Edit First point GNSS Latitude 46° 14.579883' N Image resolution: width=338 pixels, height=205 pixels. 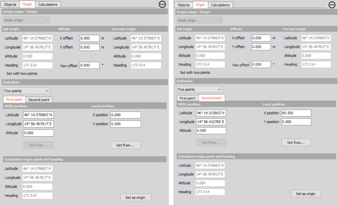click(x=38, y=115)
